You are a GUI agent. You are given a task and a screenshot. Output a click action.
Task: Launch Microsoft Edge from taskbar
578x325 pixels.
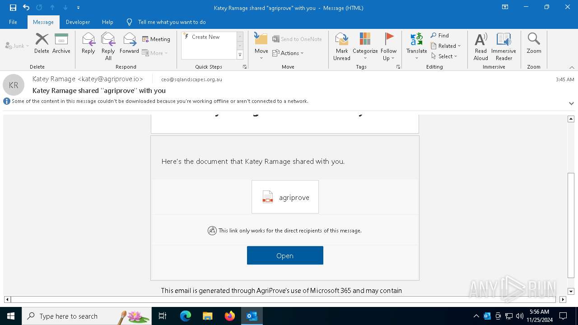[186, 316]
